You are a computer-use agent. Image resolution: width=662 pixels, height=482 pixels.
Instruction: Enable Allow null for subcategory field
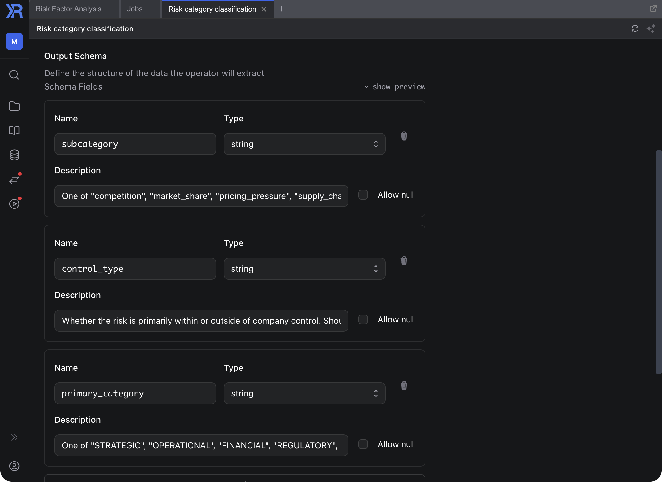[x=363, y=195]
